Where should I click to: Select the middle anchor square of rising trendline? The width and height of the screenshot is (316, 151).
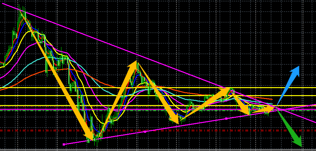(x=145, y=132)
